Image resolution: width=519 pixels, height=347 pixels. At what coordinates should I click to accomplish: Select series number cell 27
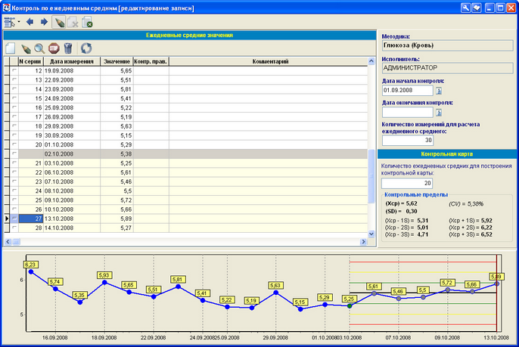30,218
